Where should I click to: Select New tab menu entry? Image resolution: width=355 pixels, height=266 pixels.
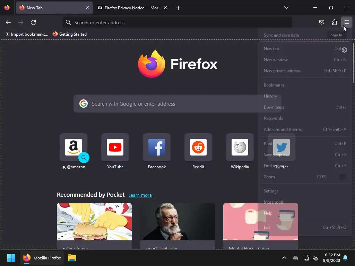(x=305, y=48)
